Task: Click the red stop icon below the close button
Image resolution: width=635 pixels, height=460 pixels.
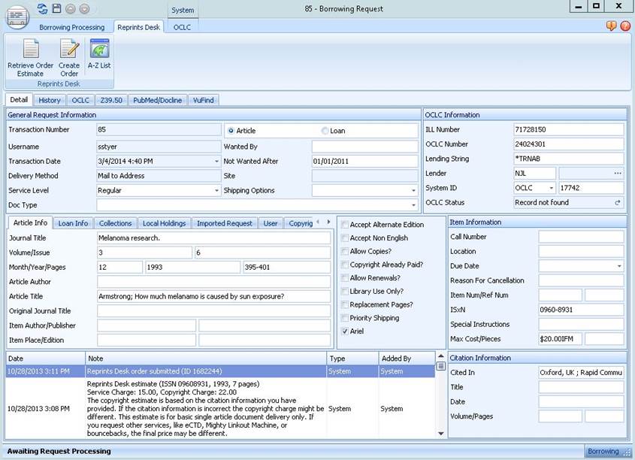Action: click(624, 26)
